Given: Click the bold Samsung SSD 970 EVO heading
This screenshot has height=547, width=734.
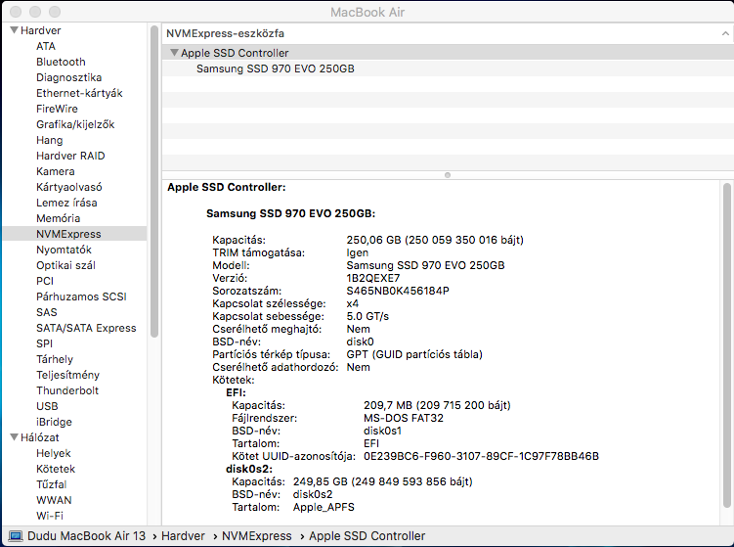Looking at the screenshot, I should click(290, 213).
